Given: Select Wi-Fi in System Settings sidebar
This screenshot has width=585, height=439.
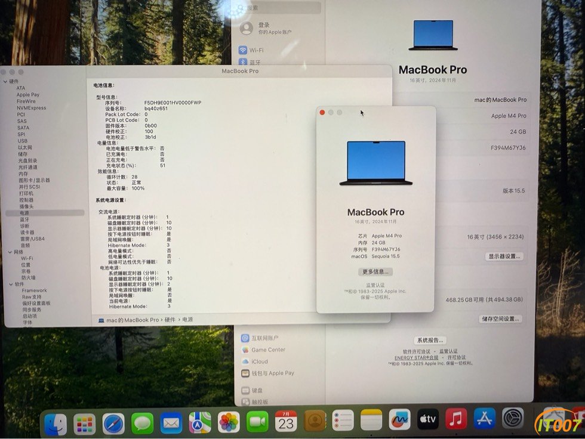Looking at the screenshot, I should click(x=251, y=50).
